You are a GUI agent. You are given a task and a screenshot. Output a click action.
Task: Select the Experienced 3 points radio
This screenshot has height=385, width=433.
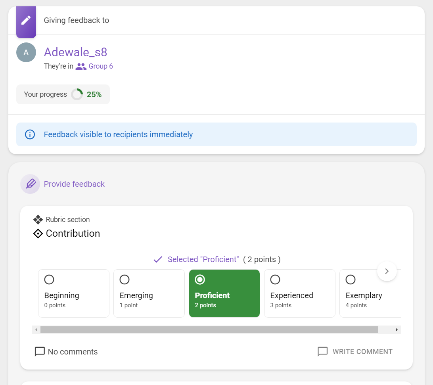[x=275, y=280]
